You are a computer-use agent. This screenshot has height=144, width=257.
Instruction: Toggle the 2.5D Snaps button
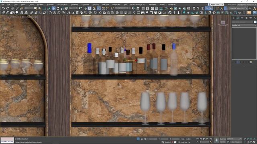coord(95,8)
